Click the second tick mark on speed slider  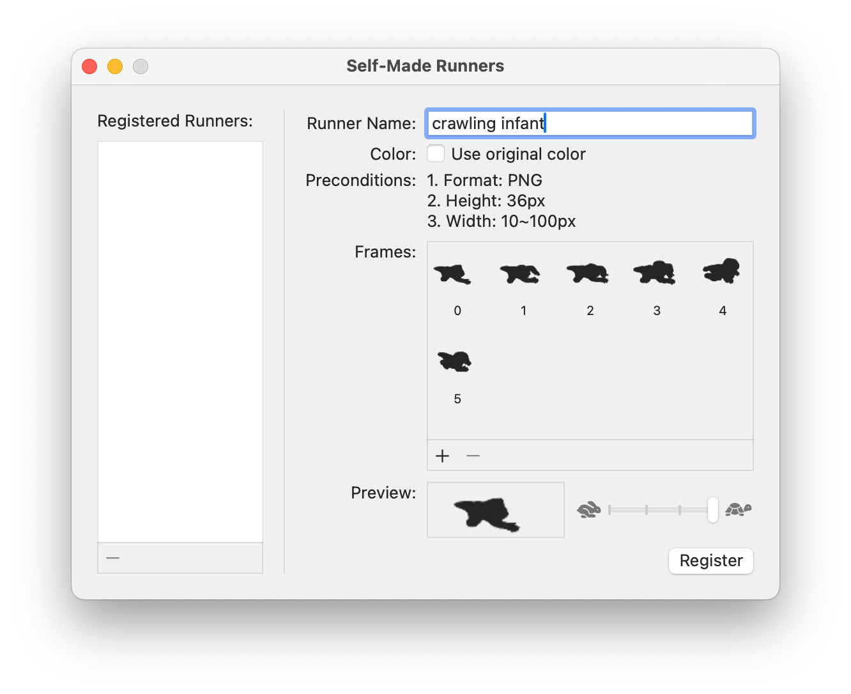pyautogui.click(x=647, y=510)
